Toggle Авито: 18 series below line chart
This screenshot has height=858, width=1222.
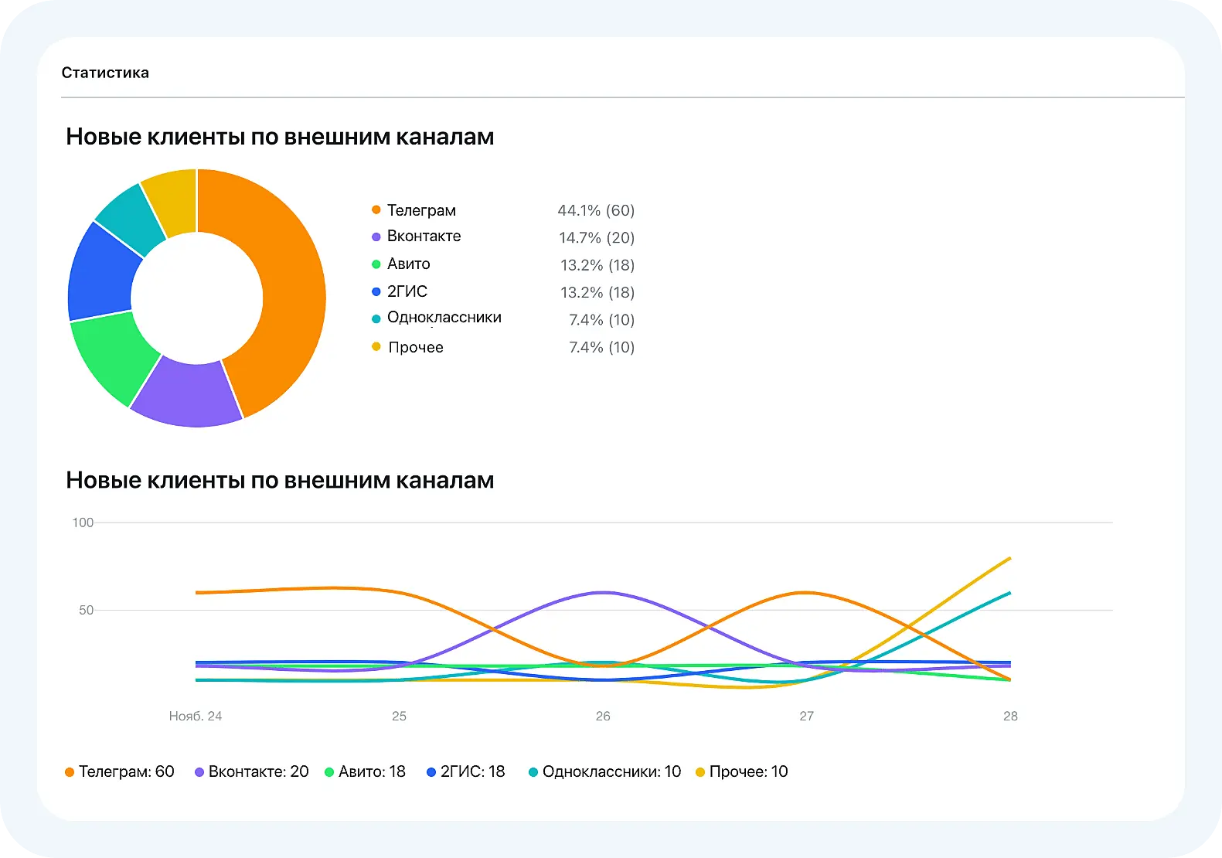[365, 771]
